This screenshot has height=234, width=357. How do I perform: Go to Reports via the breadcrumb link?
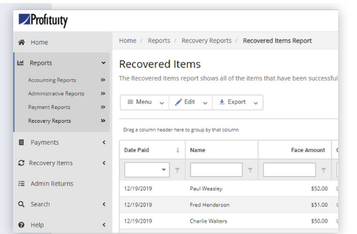159,41
